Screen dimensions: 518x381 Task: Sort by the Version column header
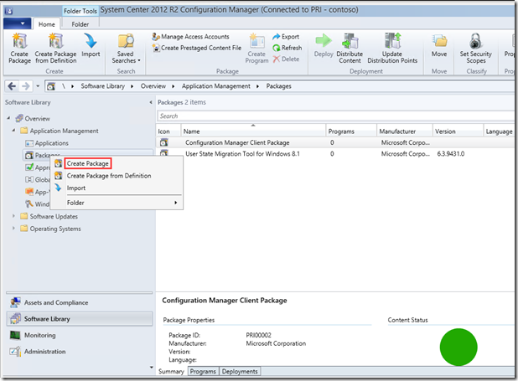click(x=458, y=131)
